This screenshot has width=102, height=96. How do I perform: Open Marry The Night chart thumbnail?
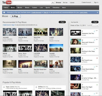(76, 86)
